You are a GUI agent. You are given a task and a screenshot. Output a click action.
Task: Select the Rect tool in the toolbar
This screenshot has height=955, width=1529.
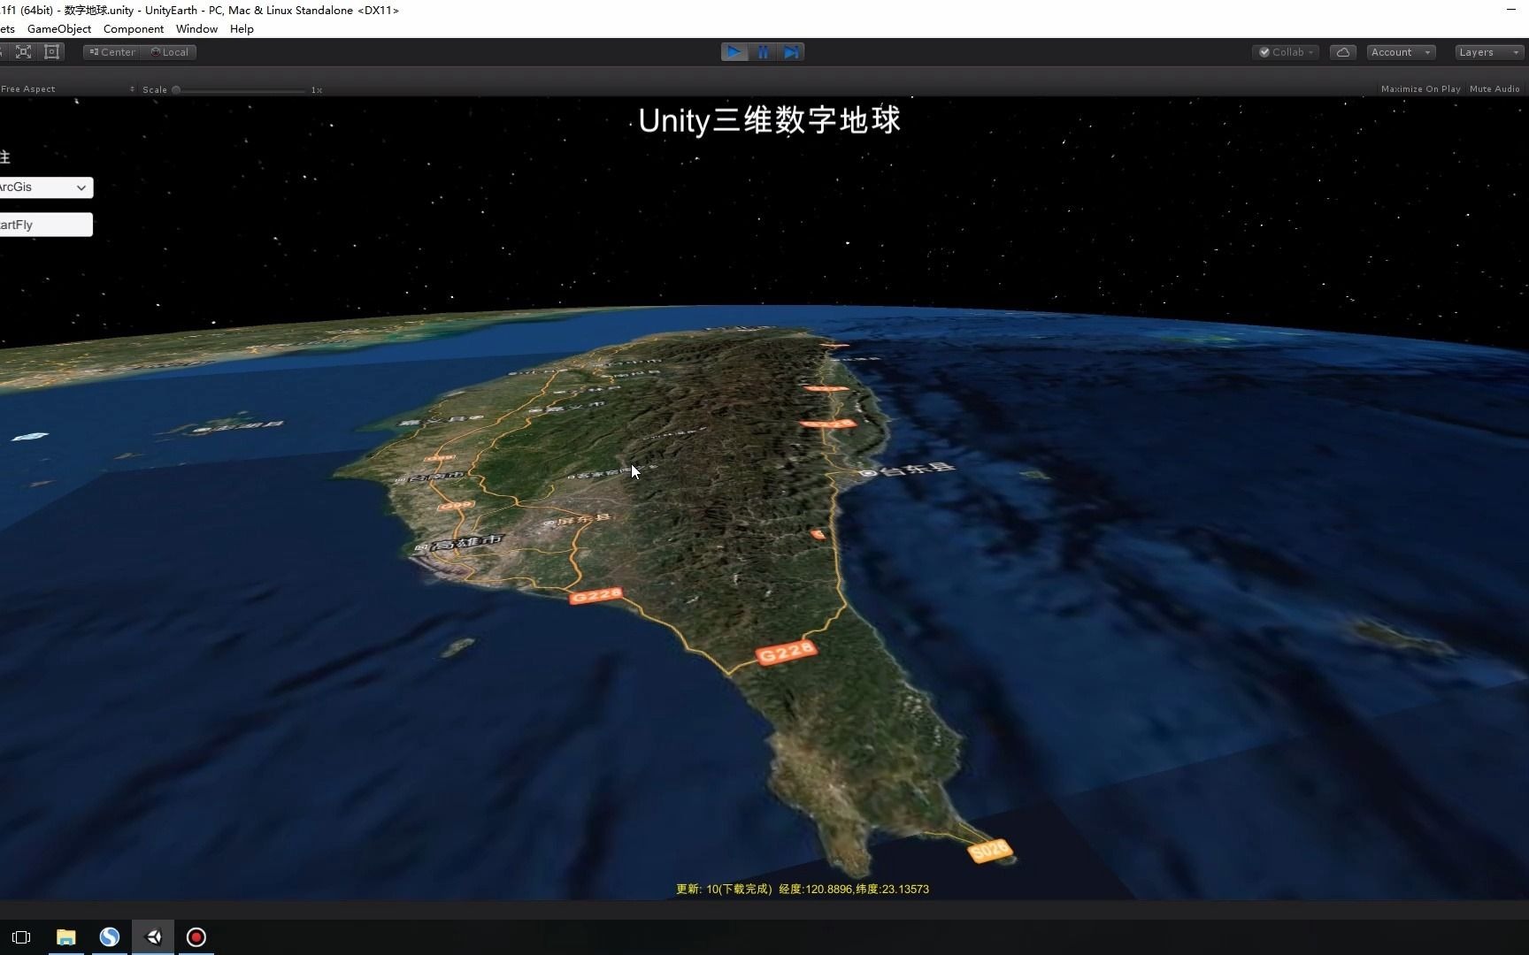coord(51,52)
